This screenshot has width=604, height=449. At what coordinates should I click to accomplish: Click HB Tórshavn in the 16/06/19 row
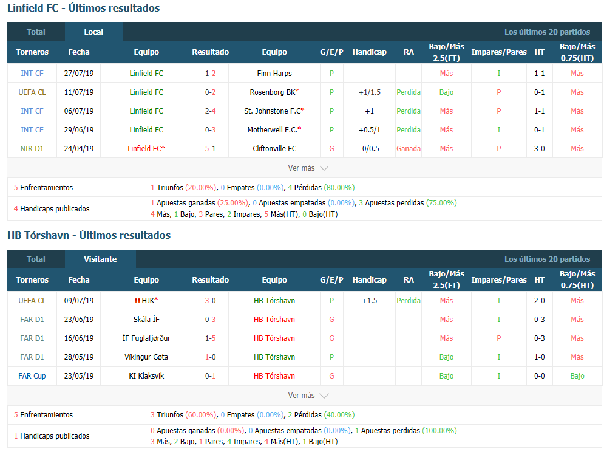click(274, 338)
